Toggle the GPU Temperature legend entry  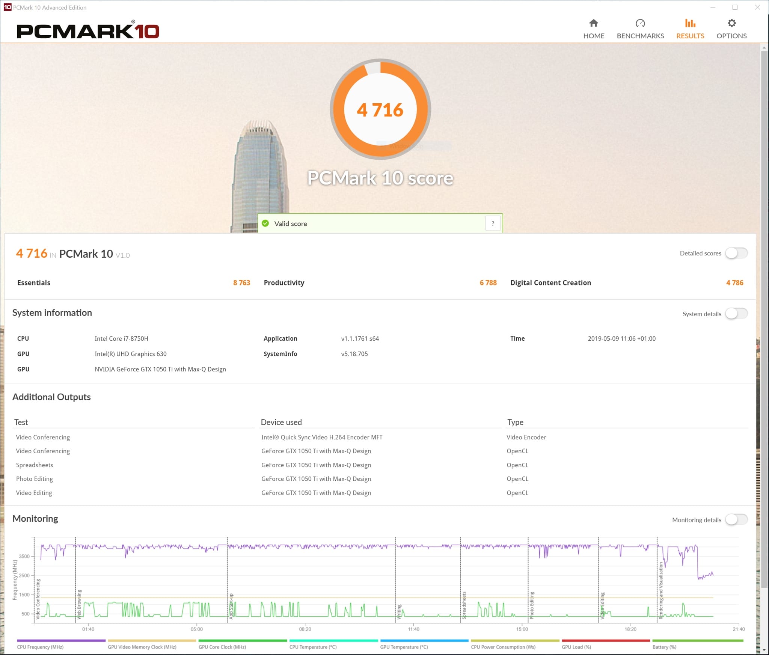pos(424,644)
